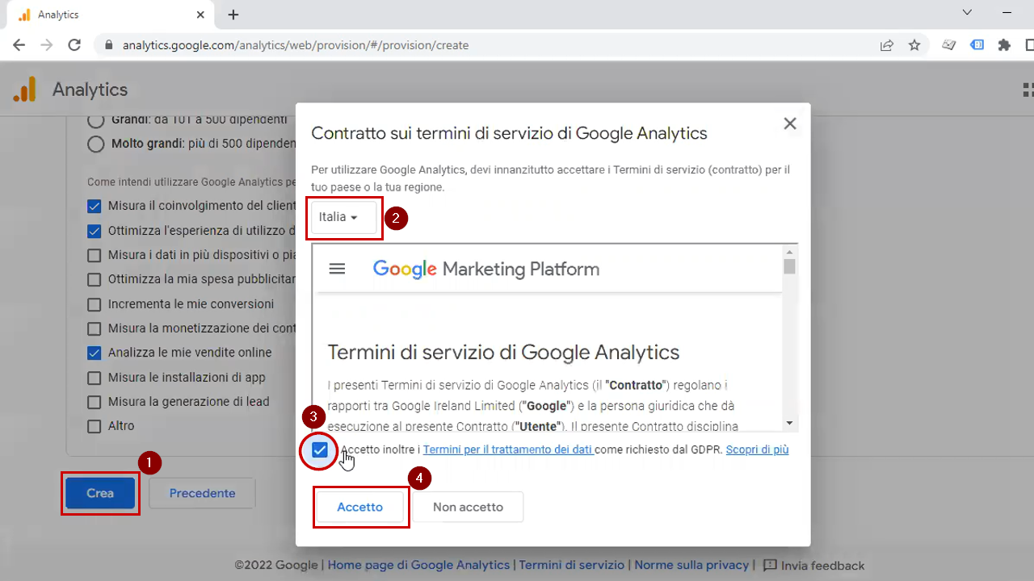Image resolution: width=1034 pixels, height=581 pixels.
Task: Open new tab with plus icon
Action: coord(233,15)
